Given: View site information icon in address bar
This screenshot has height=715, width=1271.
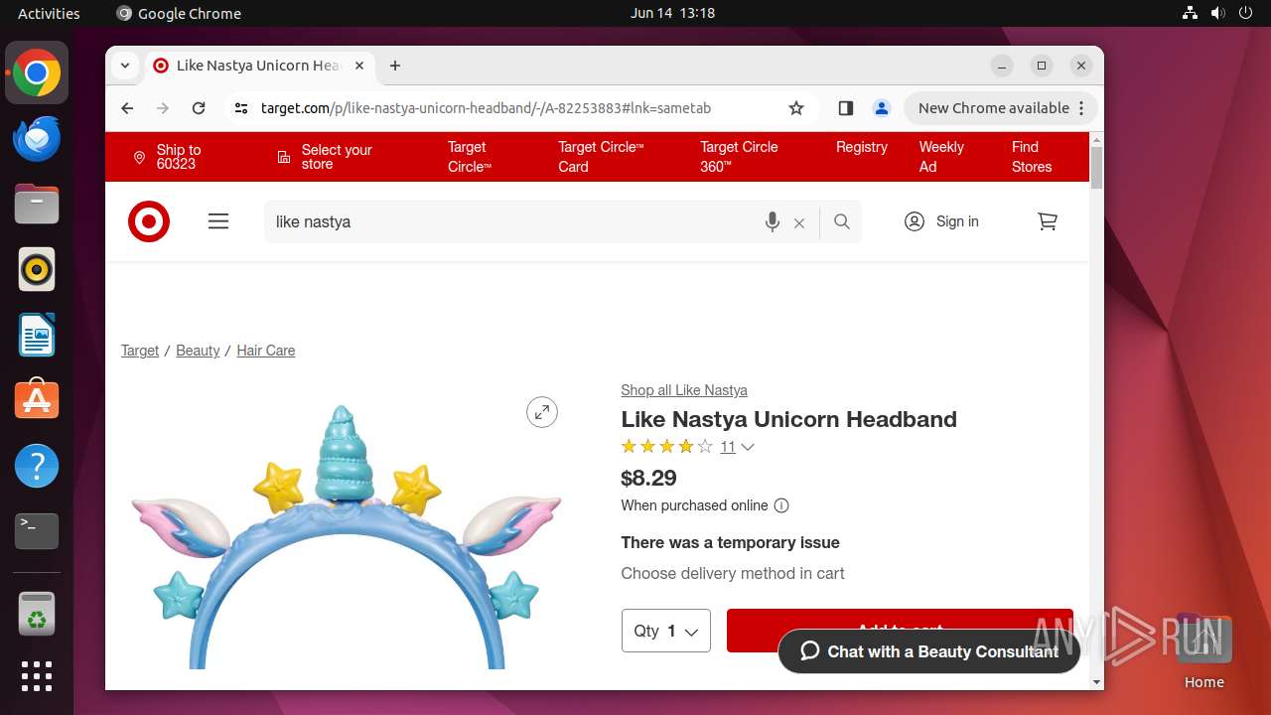Looking at the screenshot, I should (241, 108).
